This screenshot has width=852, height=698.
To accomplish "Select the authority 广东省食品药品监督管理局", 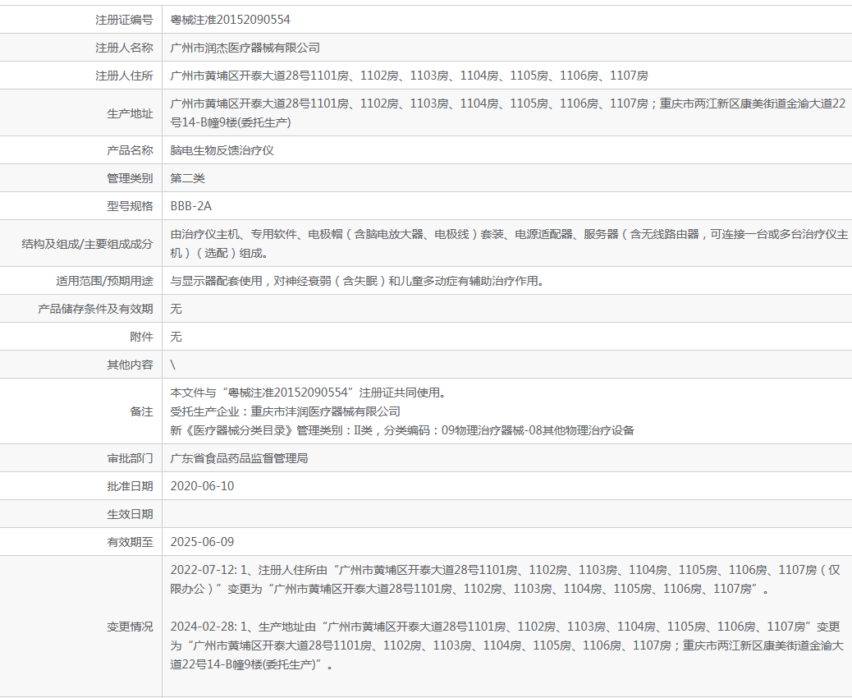I will click(x=240, y=458).
